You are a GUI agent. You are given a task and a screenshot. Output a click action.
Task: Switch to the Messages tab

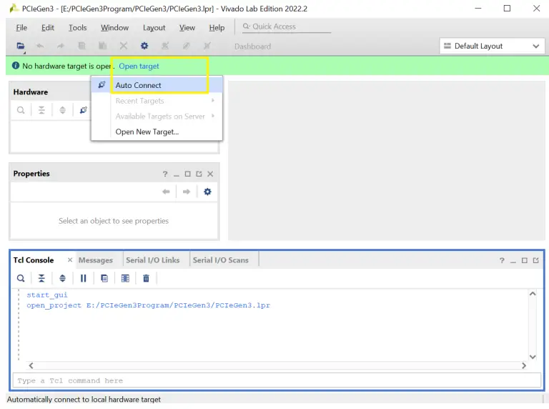96,260
